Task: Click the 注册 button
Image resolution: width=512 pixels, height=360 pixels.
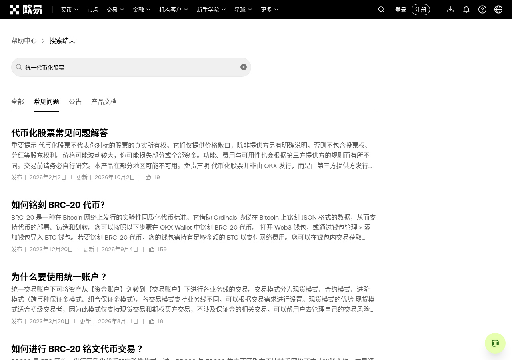Action: [421, 10]
